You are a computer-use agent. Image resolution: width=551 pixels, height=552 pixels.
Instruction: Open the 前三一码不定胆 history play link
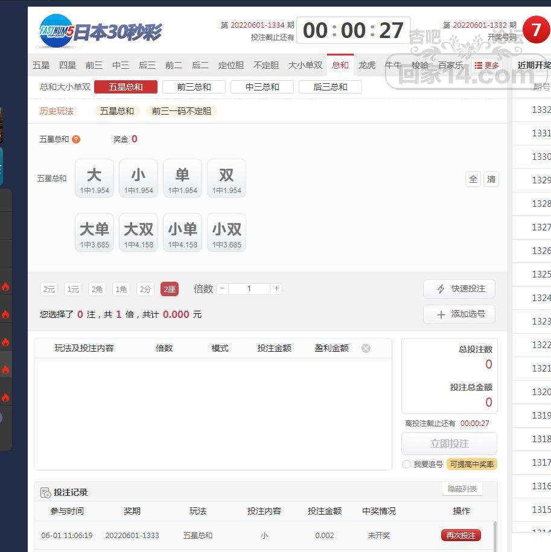coord(181,111)
